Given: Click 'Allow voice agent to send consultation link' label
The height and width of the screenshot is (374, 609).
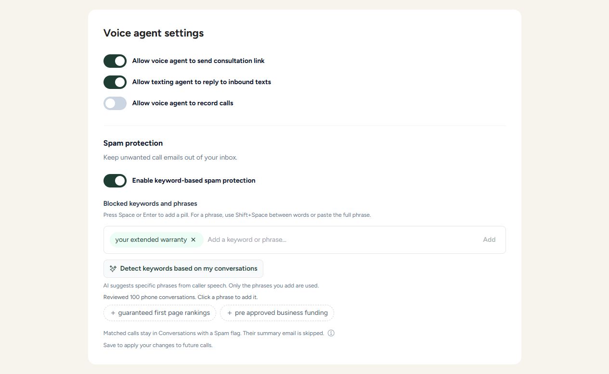Looking at the screenshot, I should coord(198,61).
